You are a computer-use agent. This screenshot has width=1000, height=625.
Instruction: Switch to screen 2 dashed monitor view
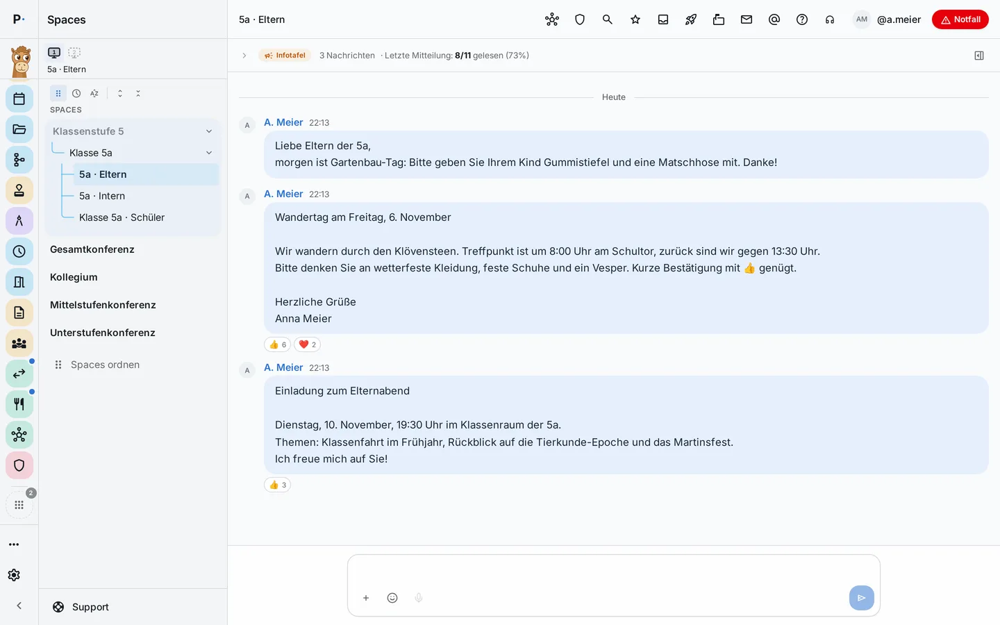click(74, 52)
